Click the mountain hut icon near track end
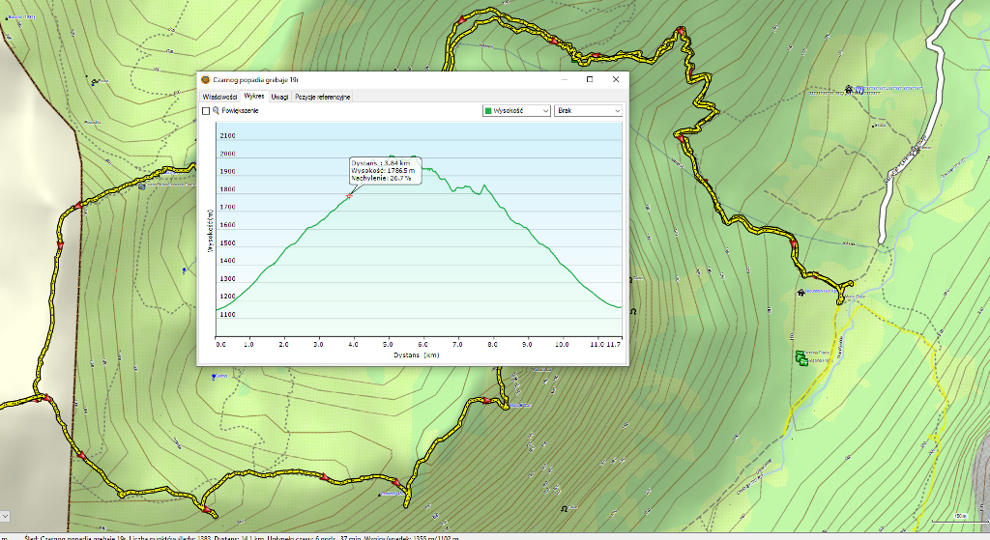The image size is (990, 540). pyautogui.click(x=801, y=292)
